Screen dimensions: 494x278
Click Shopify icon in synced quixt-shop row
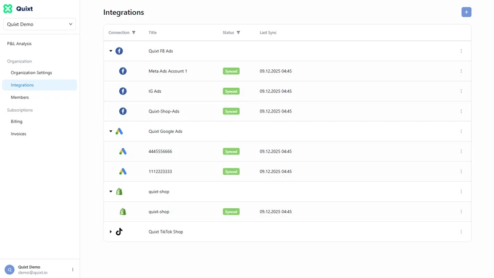pyautogui.click(x=123, y=211)
